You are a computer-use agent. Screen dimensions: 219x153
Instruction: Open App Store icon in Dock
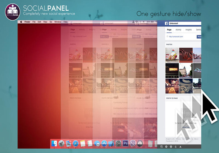pos(104,143)
